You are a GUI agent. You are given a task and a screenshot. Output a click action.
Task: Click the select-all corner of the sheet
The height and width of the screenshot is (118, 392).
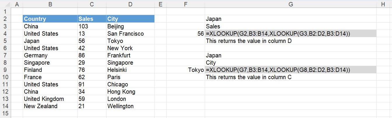point(6,4)
